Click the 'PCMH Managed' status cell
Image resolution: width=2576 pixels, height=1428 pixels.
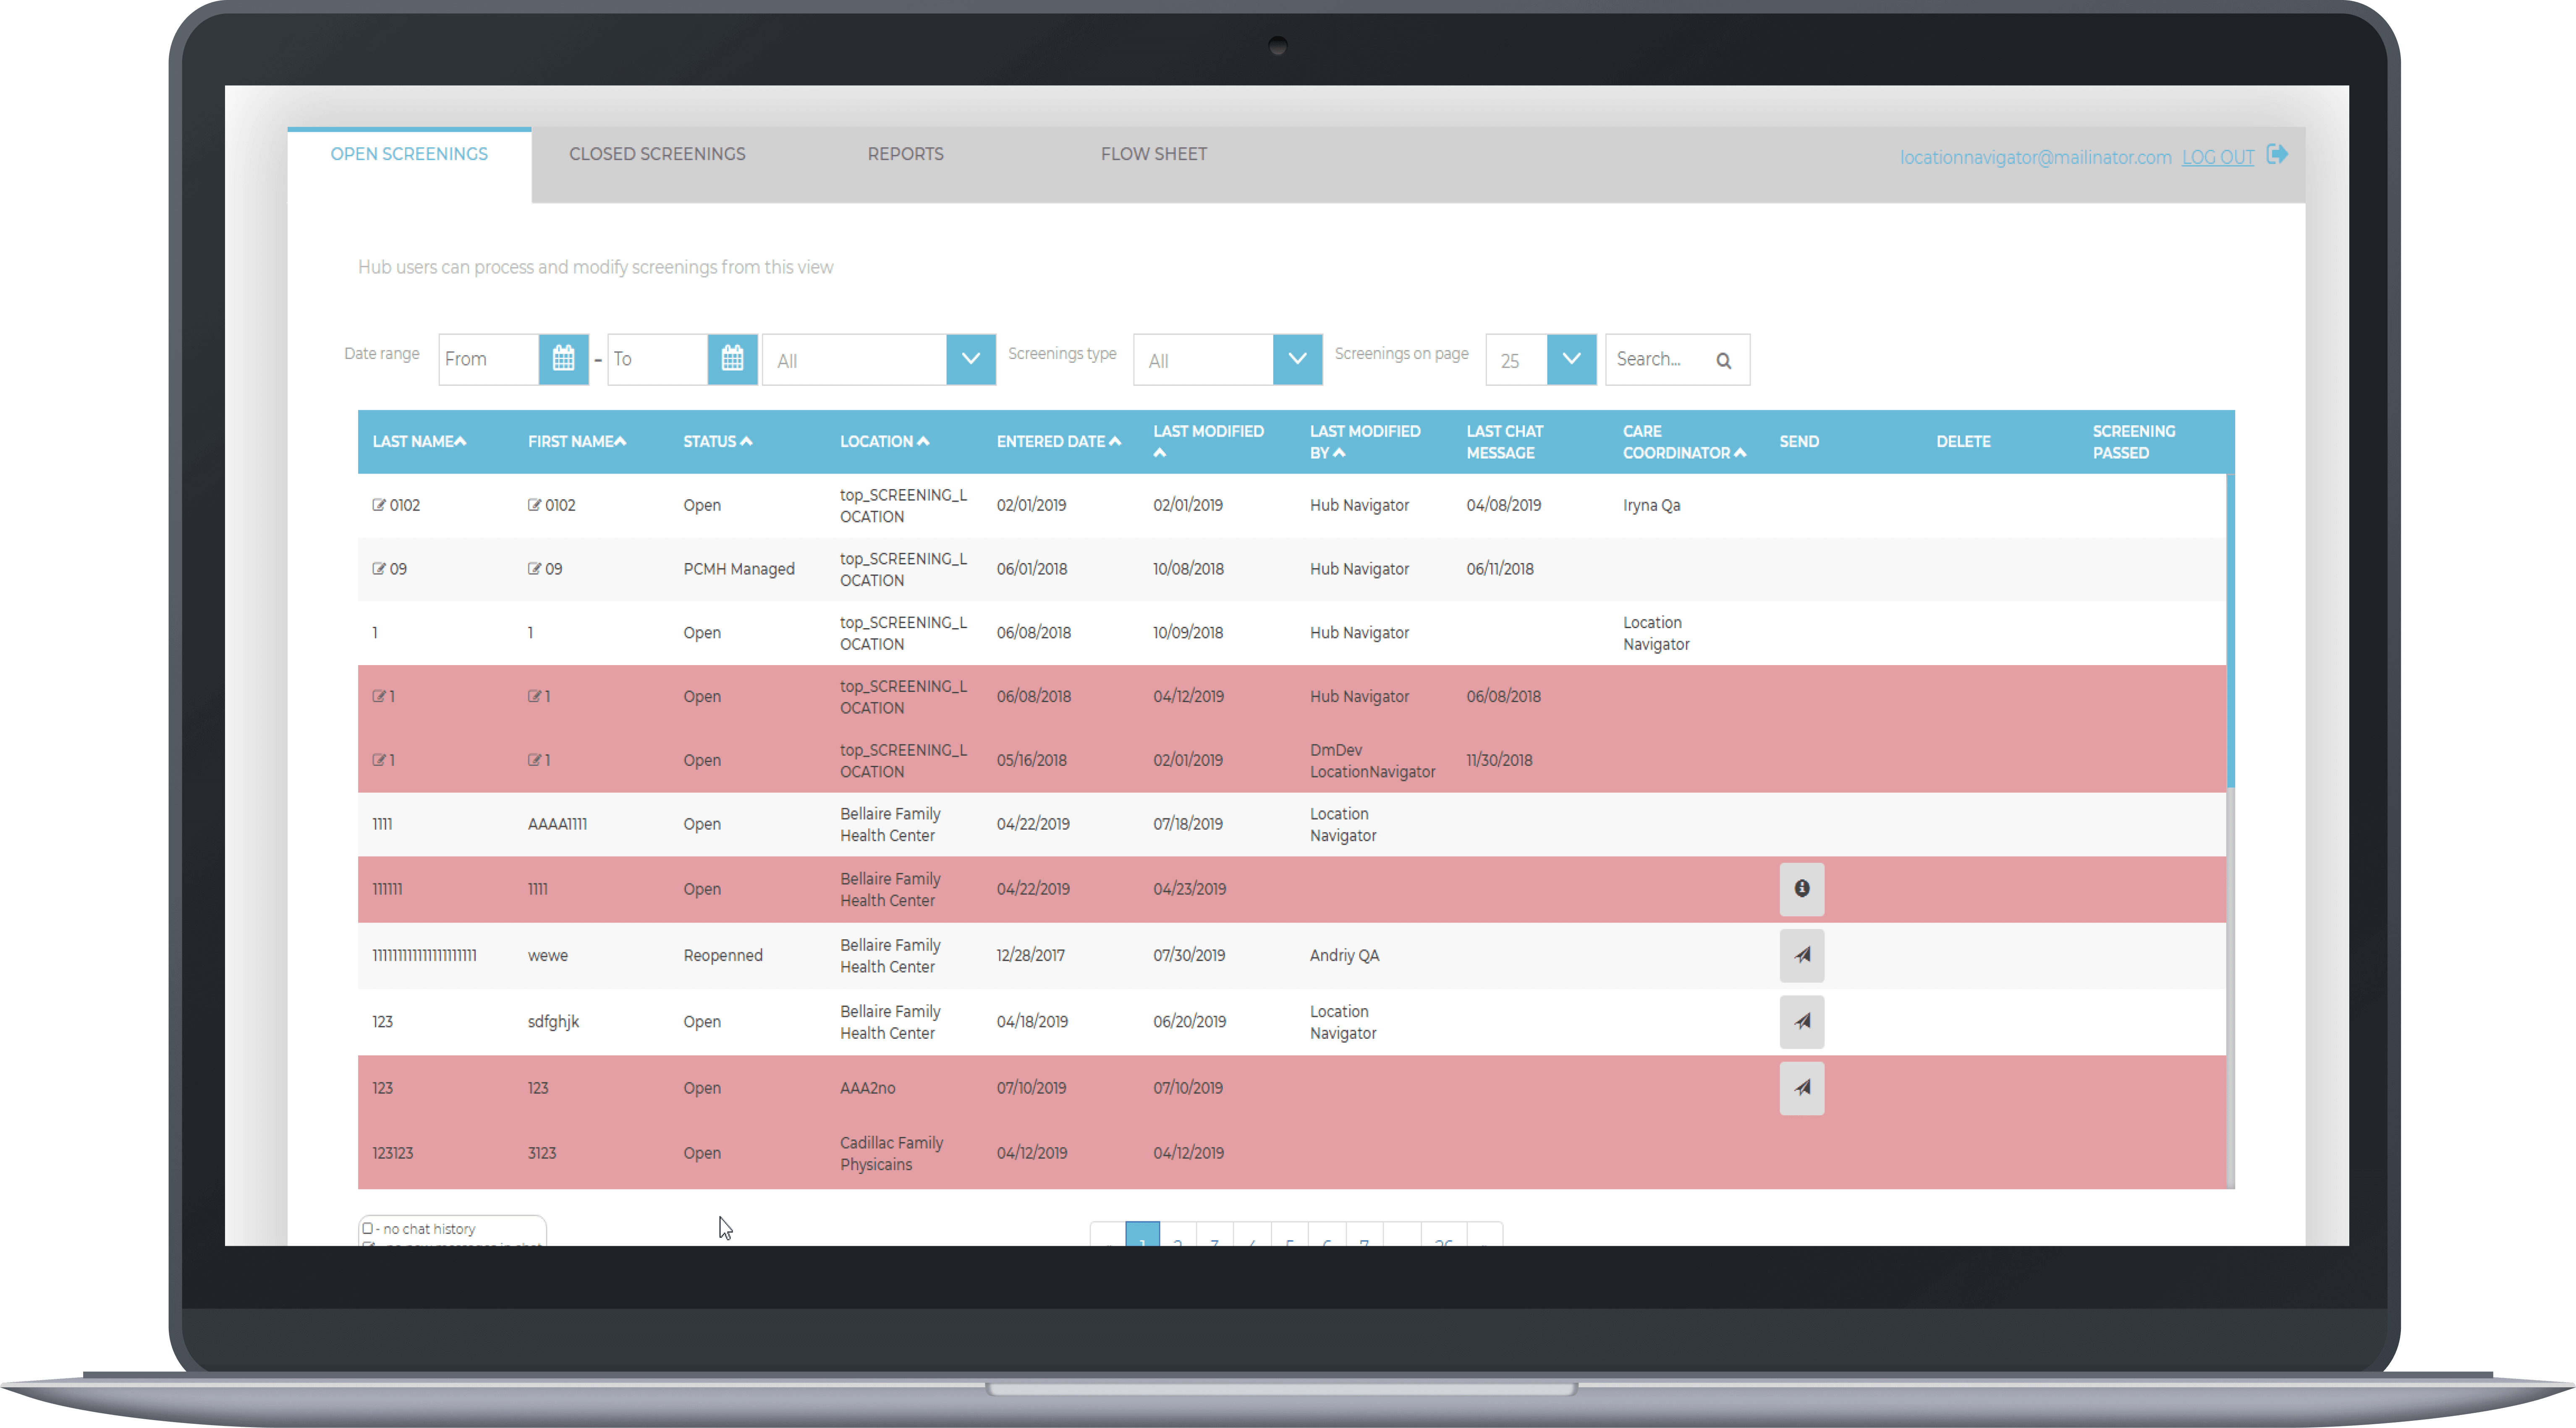(x=739, y=569)
